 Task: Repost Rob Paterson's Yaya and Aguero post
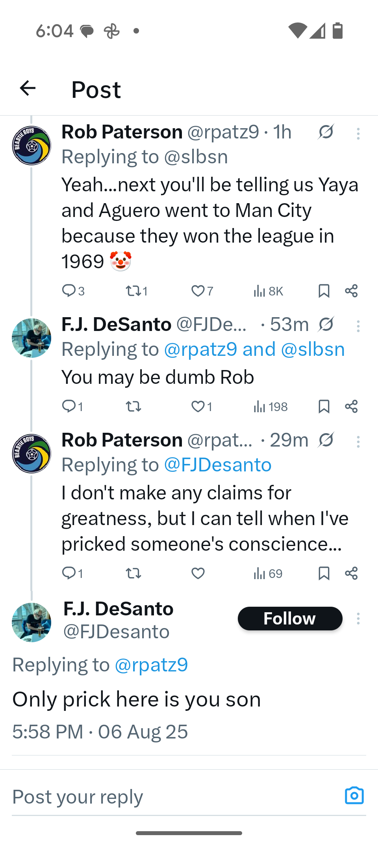[133, 291]
